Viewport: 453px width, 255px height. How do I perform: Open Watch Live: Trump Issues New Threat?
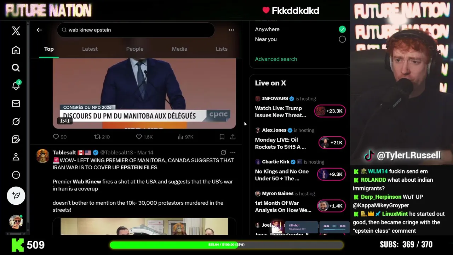pos(281,112)
